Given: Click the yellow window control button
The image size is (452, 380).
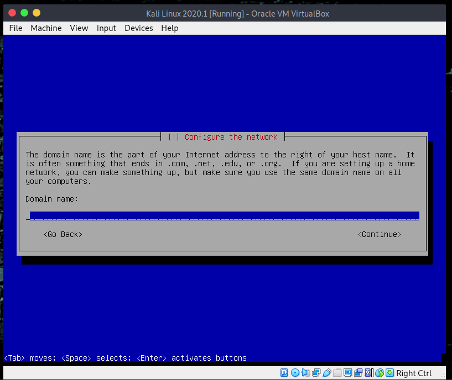Looking at the screenshot, I should pos(37,13).
